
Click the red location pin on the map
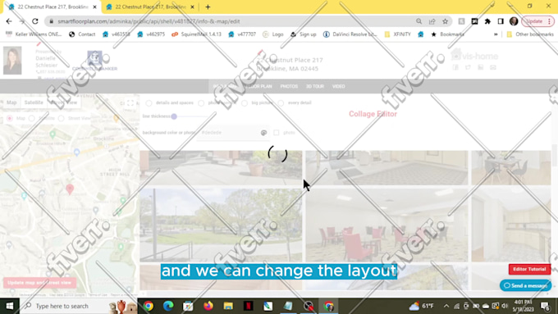pos(70,189)
